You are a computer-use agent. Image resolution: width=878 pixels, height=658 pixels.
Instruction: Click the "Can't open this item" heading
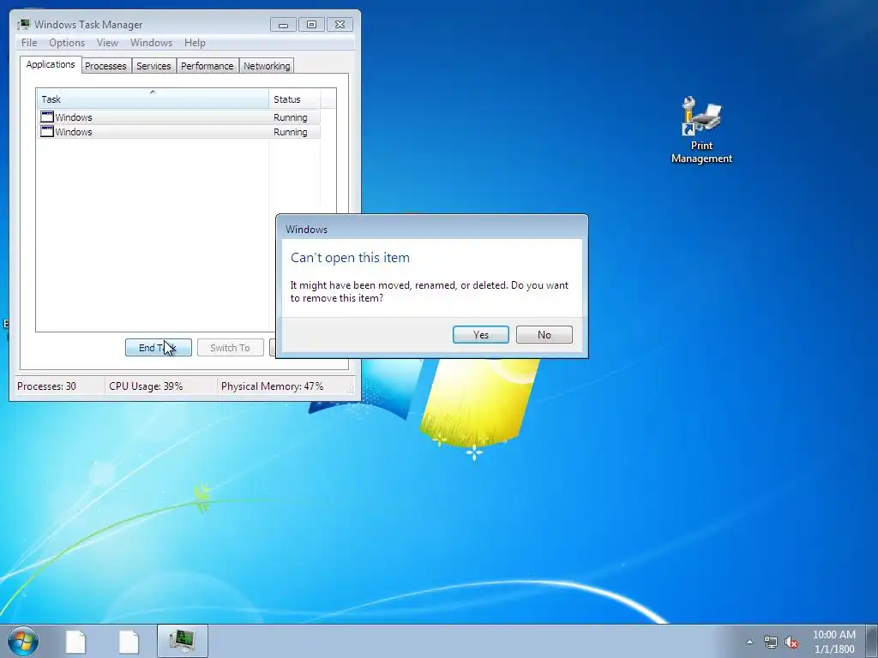click(x=350, y=257)
